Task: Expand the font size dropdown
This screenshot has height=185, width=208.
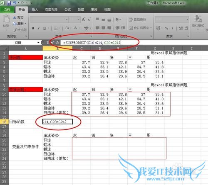Action: (x=79, y=19)
